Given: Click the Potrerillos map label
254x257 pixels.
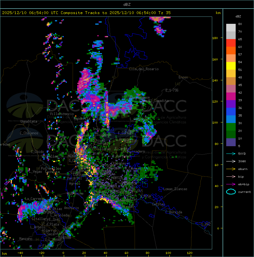Looking at the screenshot, I should pyautogui.click(x=51, y=168).
